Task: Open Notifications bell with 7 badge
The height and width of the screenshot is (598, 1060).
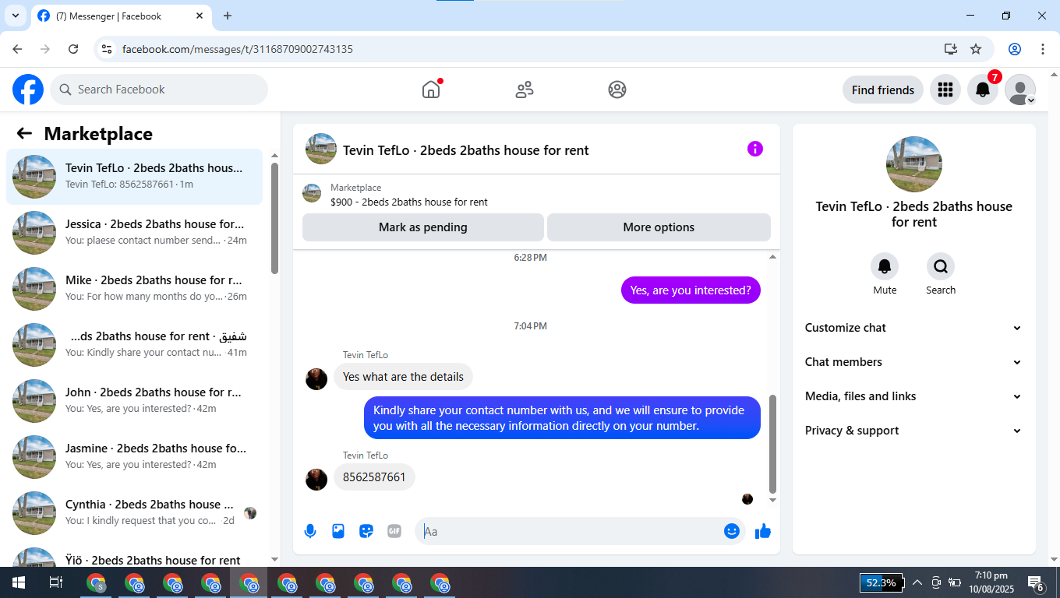Action: point(983,90)
